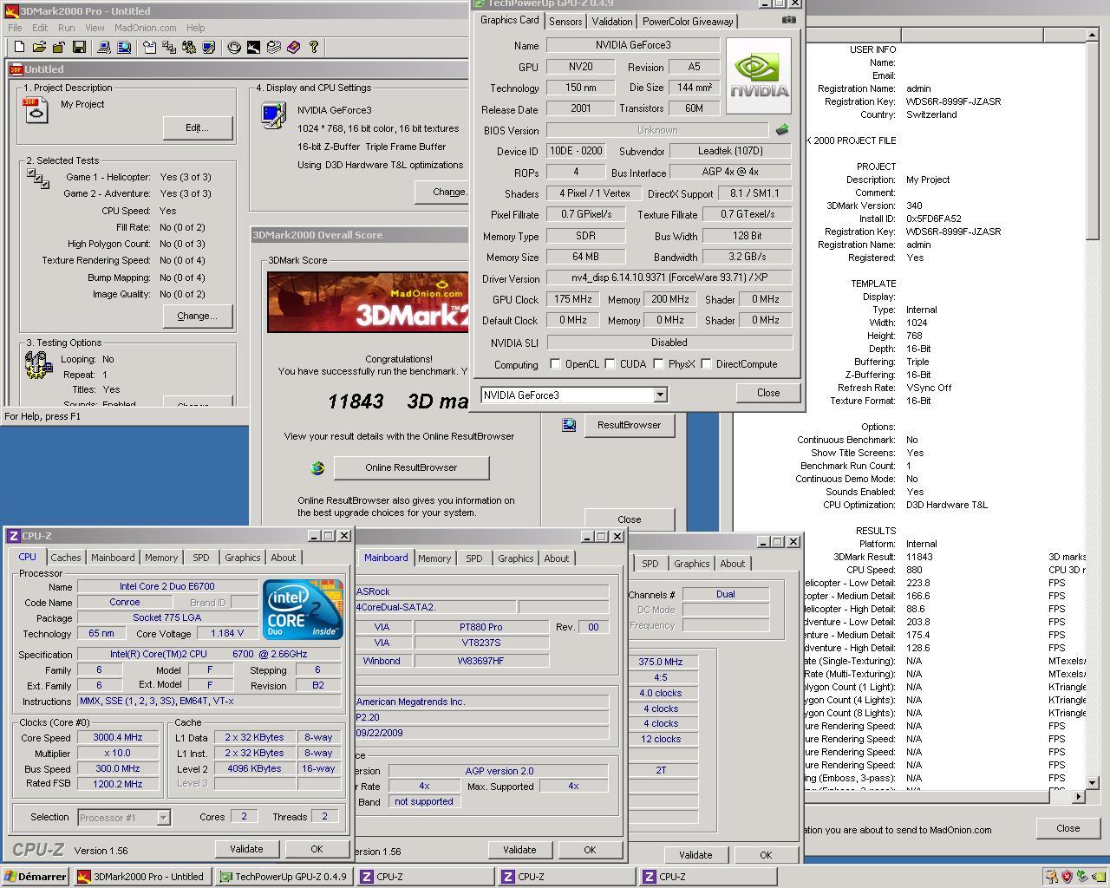The image size is (1110, 888).
Task: Click the Core Speed 3000.4 MHz value in CPU-Z
Action: [118, 737]
